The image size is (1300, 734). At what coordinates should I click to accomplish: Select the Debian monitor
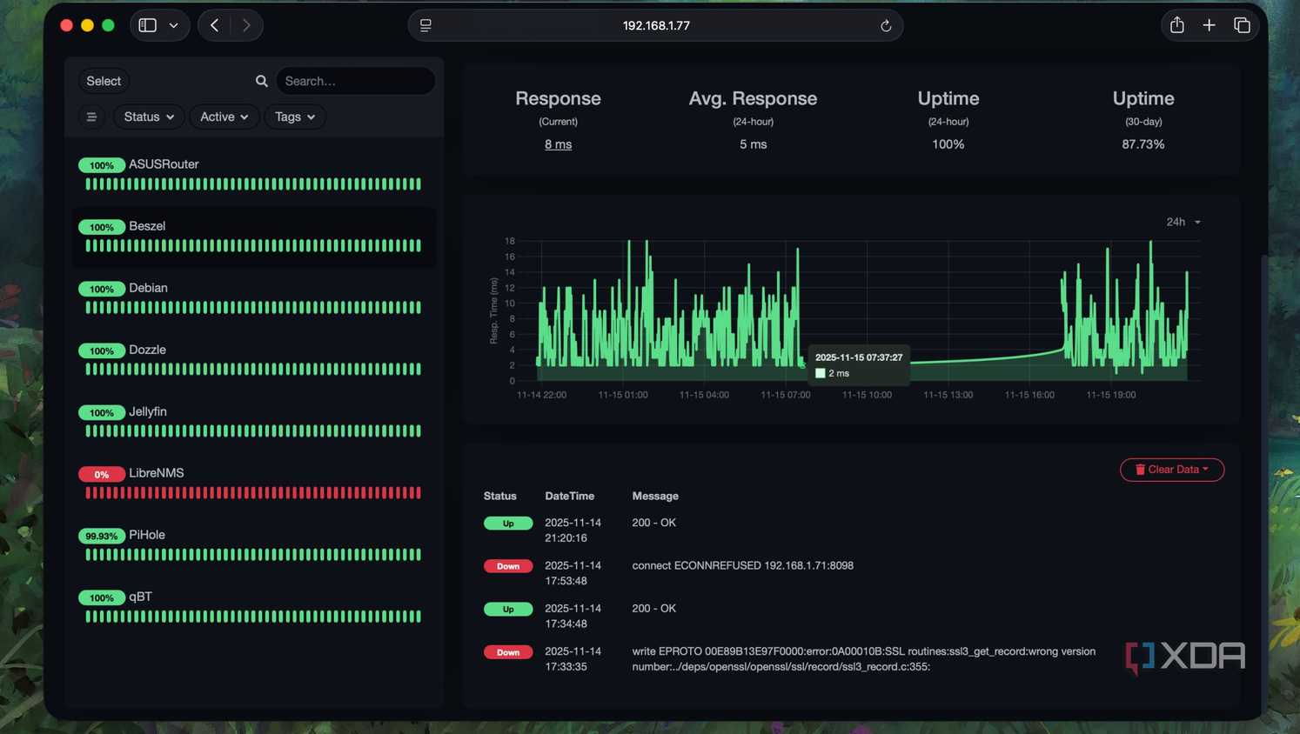tap(253, 297)
